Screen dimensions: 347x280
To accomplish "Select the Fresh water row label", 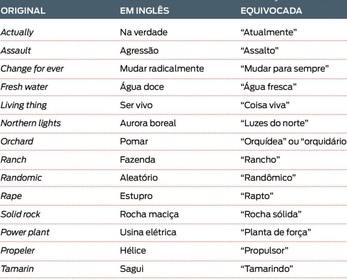I will point(24,87).
